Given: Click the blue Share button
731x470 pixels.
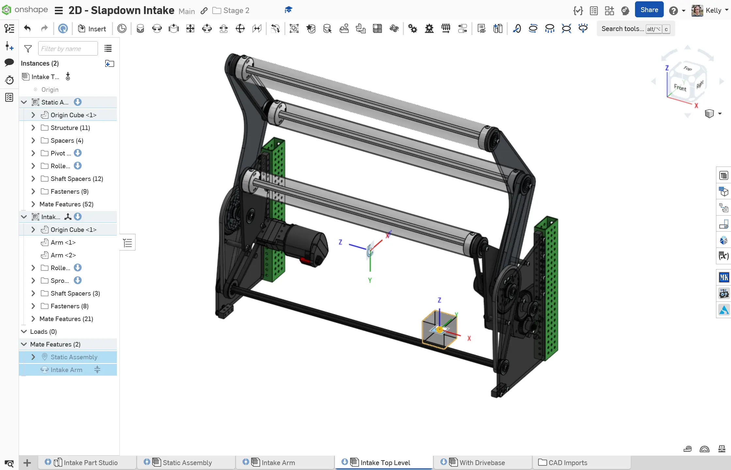Looking at the screenshot, I should pyautogui.click(x=649, y=10).
